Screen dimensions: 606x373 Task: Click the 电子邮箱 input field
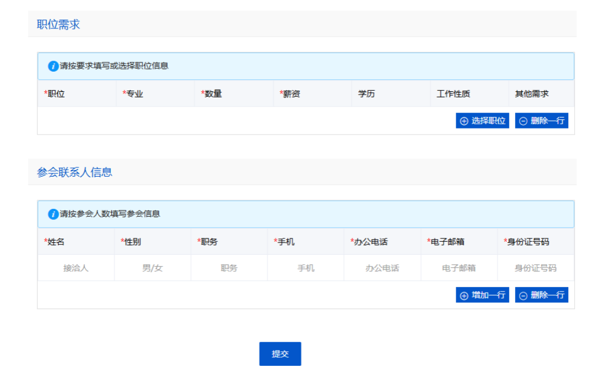point(459,268)
